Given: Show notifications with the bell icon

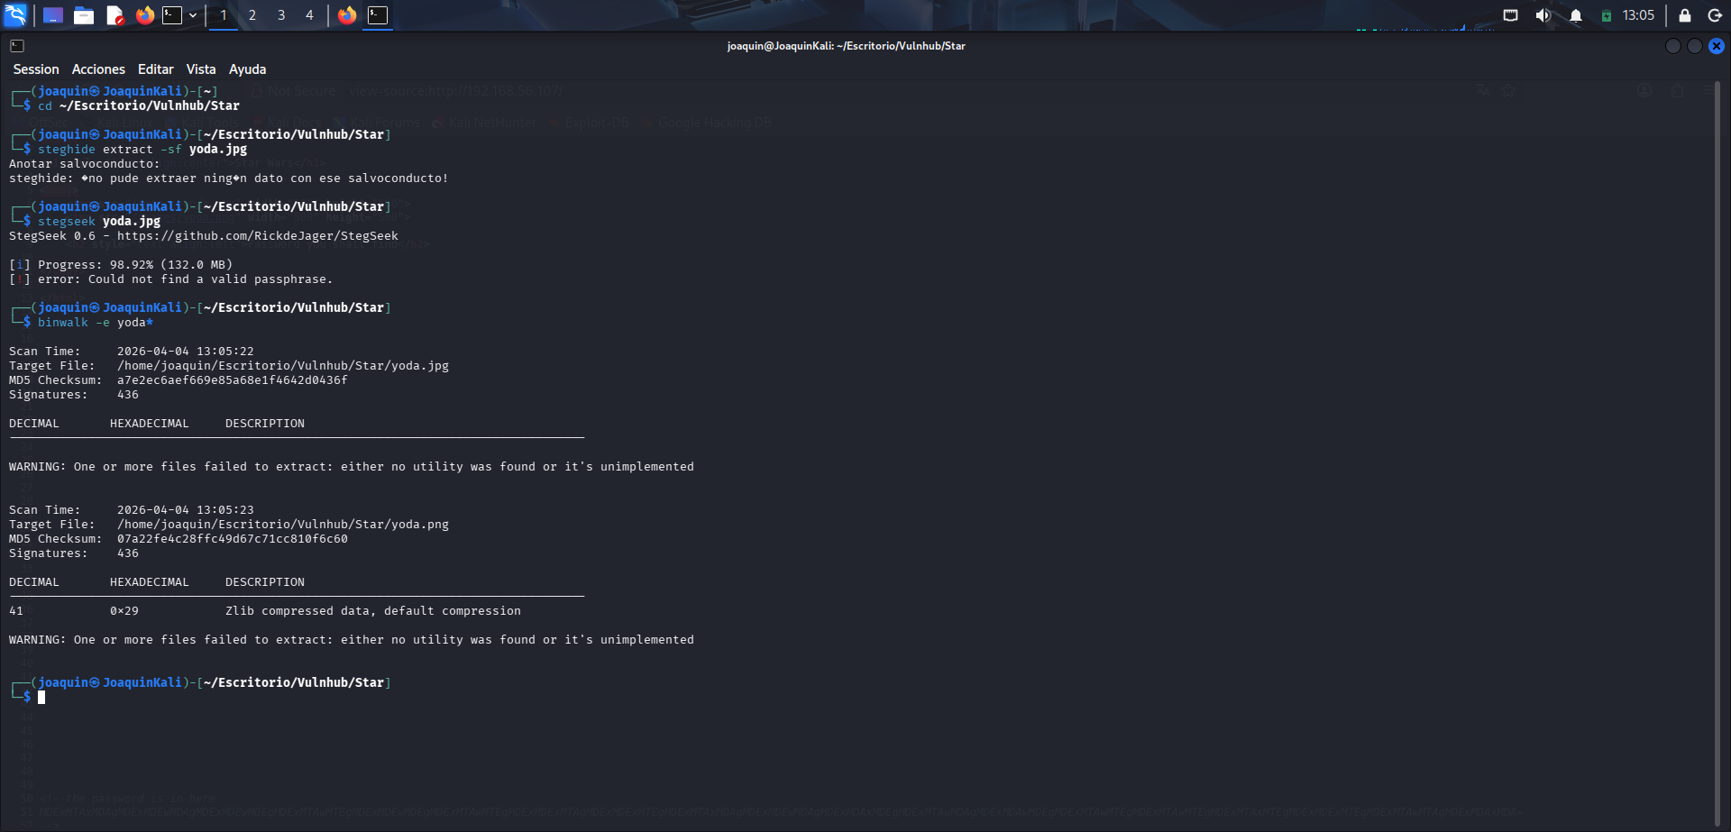Looking at the screenshot, I should pos(1575,15).
